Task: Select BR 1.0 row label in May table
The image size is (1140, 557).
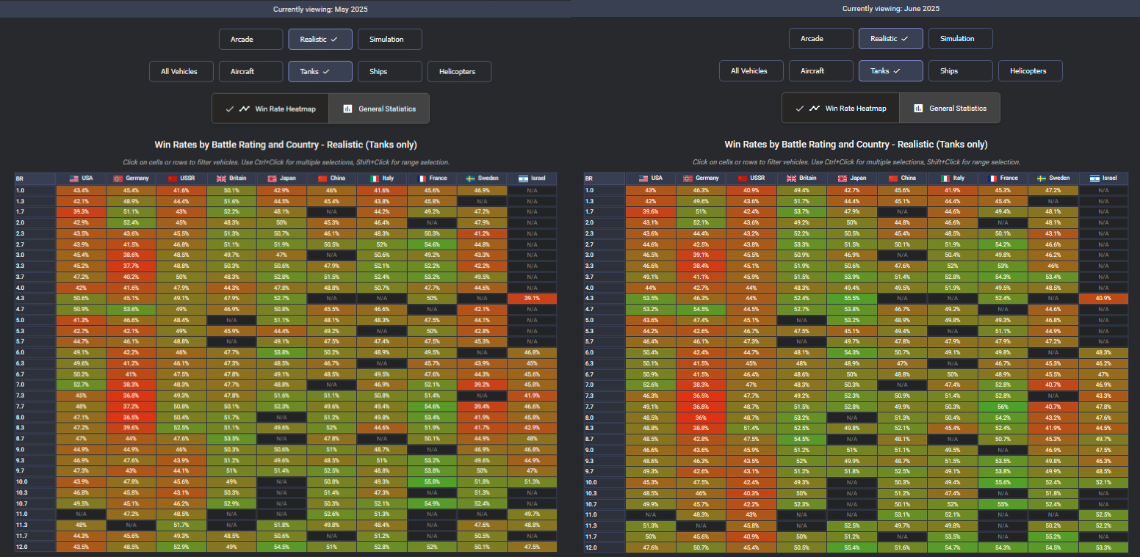Action: pyautogui.click(x=35, y=190)
